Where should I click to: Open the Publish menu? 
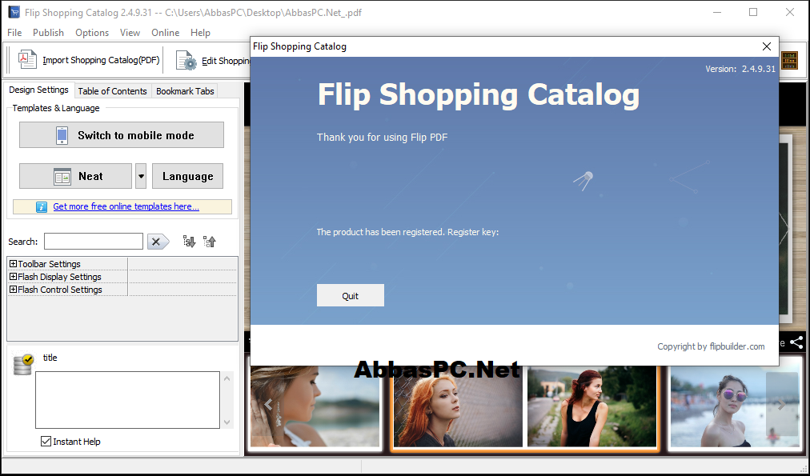click(48, 33)
